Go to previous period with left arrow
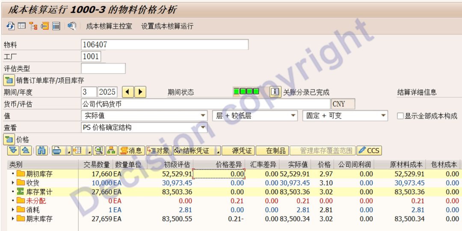 [x=128, y=92]
